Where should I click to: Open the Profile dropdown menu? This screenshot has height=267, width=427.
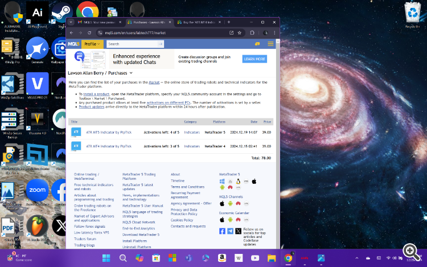pyautogui.click(x=92, y=44)
